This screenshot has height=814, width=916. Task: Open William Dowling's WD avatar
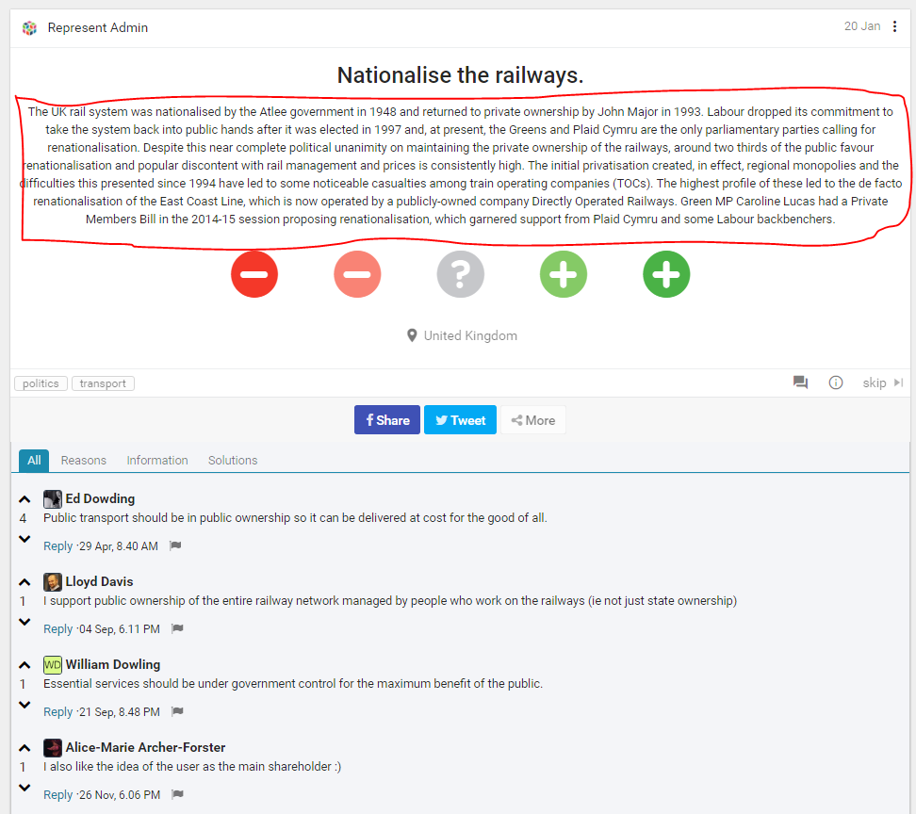[53, 665]
